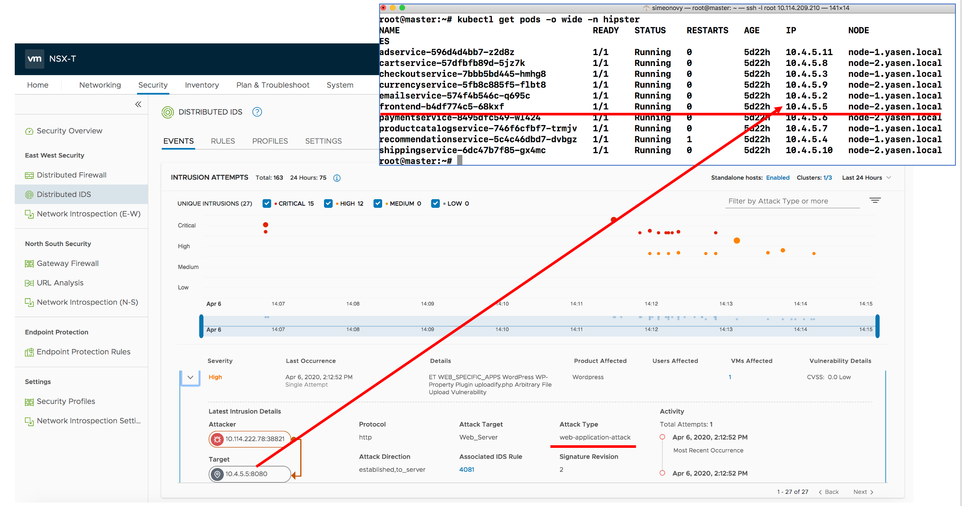Expand the intrusion event details row
Image resolution: width=962 pixels, height=506 pixels.
[191, 377]
